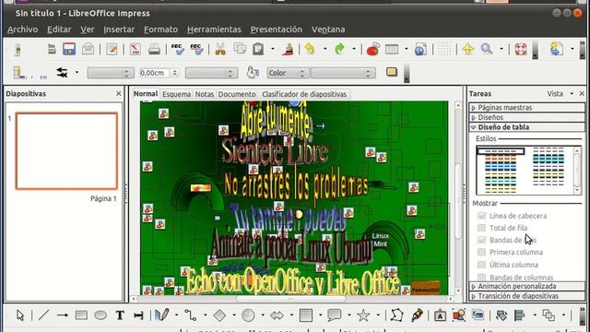Insert a chart with the chart icon
This screenshot has height=332, width=590.
click(372, 49)
